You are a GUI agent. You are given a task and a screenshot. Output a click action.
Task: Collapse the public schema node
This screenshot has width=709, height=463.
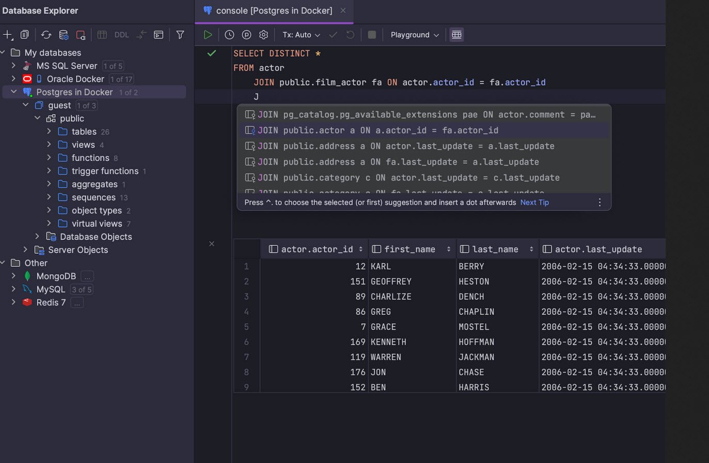pos(37,118)
